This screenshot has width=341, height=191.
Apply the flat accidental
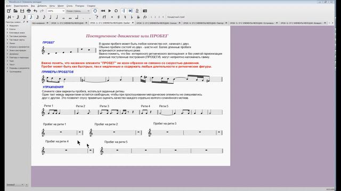[132, 17]
